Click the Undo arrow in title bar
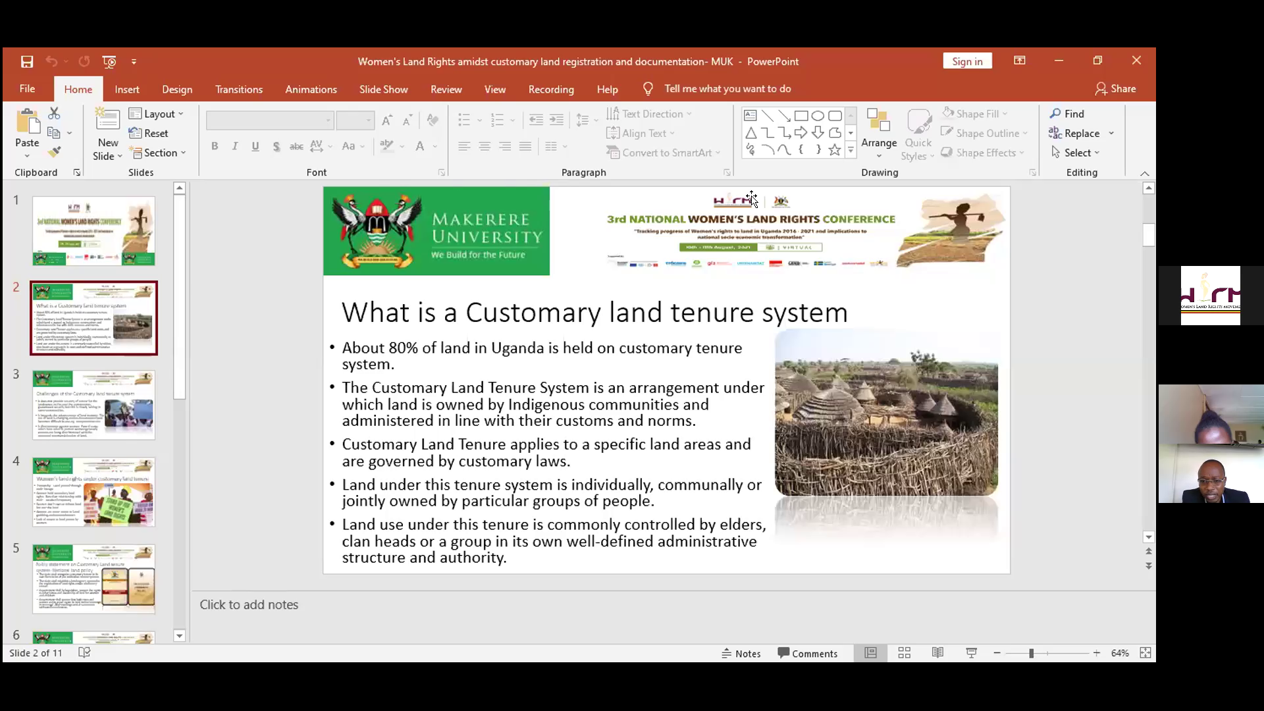 [x=51, y=62]
